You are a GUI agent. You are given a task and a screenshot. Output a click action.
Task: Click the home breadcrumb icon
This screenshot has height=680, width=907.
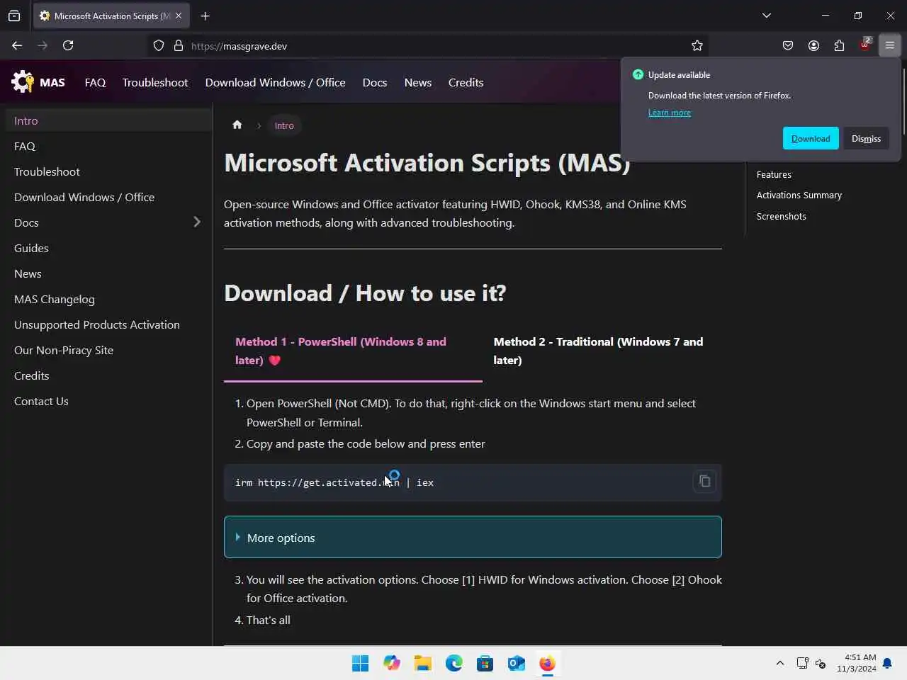click(x=237, y=125)
